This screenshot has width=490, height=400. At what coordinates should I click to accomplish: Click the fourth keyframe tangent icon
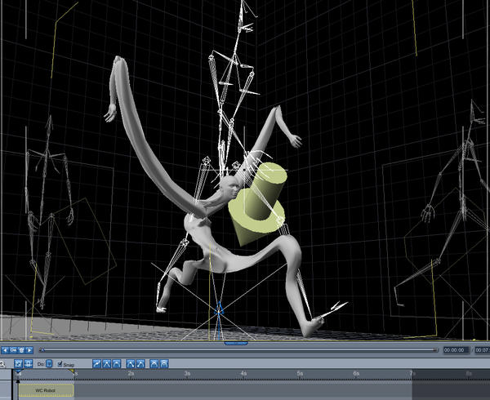[x=131, y=364]
